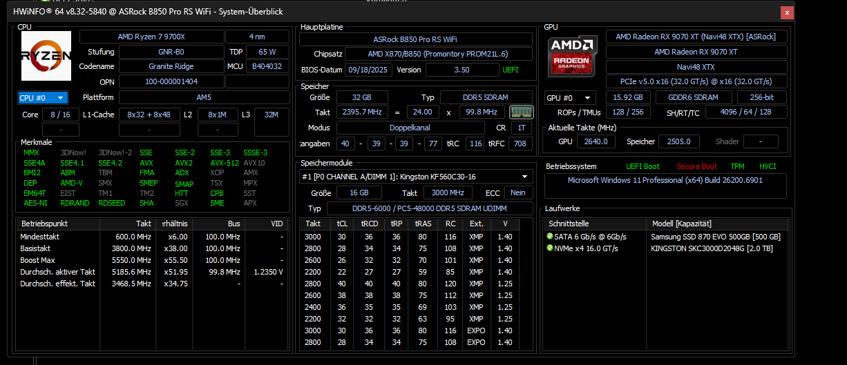
Task: Open the CPU #0 selector dropdown
Action: (x=43, y=97)
